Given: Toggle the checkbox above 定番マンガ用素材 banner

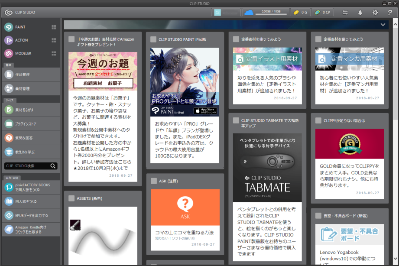Looking at the screenshot, I should [x=318, y=39].
